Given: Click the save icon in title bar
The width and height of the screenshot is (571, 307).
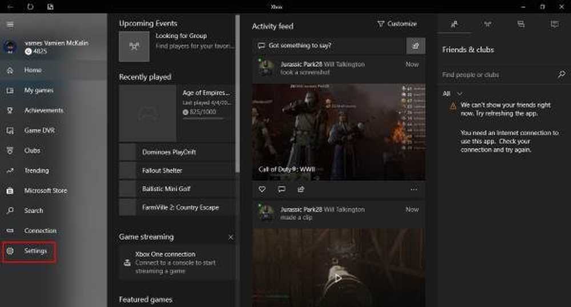Looking at the screenshot, I should [x=50, y=6].
